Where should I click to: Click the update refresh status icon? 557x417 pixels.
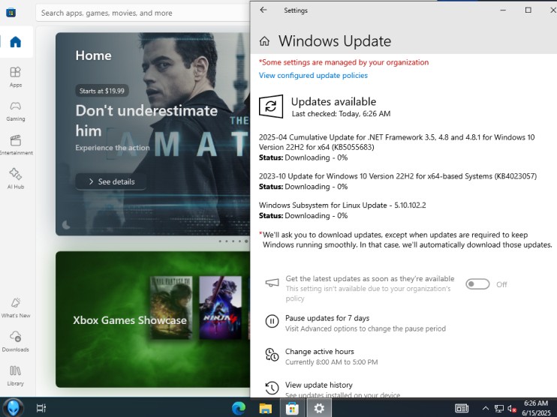[271, 106]
